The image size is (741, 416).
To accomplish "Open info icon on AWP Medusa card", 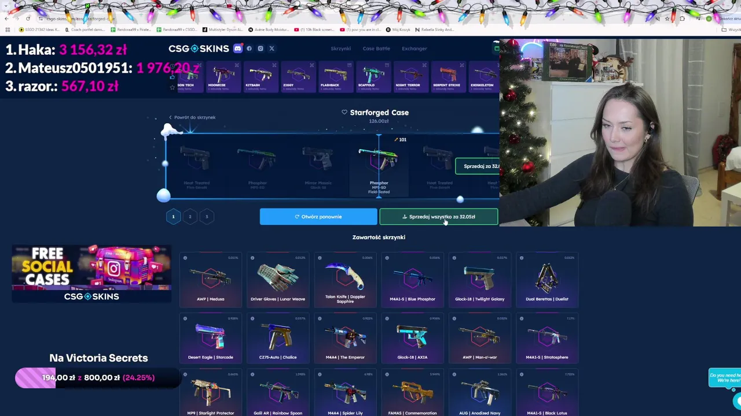I will tap(185, 258).
